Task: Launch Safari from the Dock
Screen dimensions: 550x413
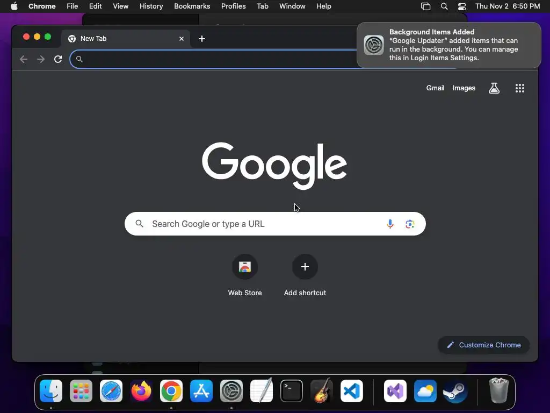Action: (111, 391)
